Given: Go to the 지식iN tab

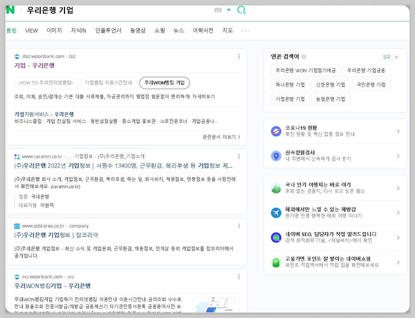Looking at the screenshot, I should pos(78,30).
